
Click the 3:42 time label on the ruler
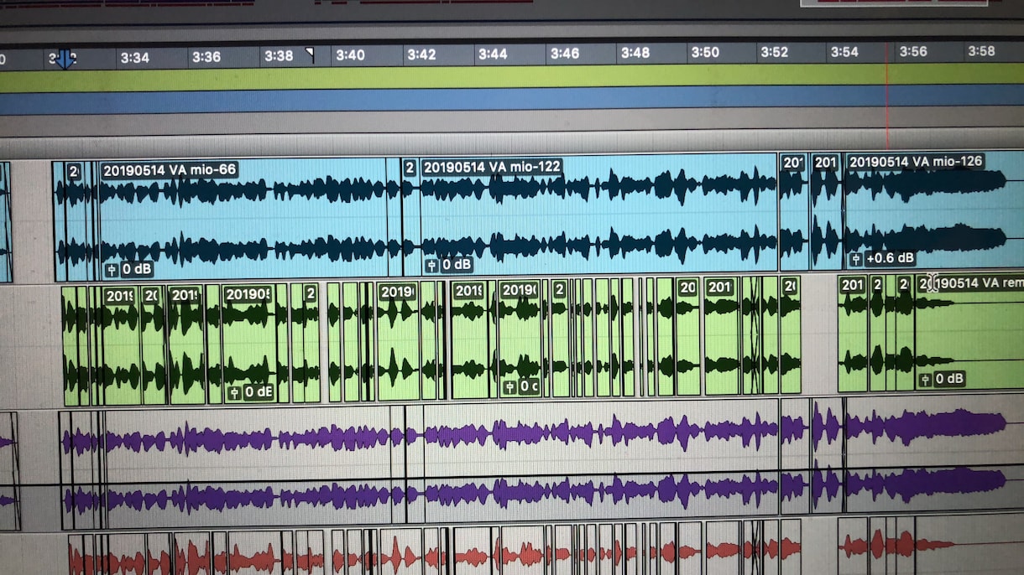pos(421,54)
